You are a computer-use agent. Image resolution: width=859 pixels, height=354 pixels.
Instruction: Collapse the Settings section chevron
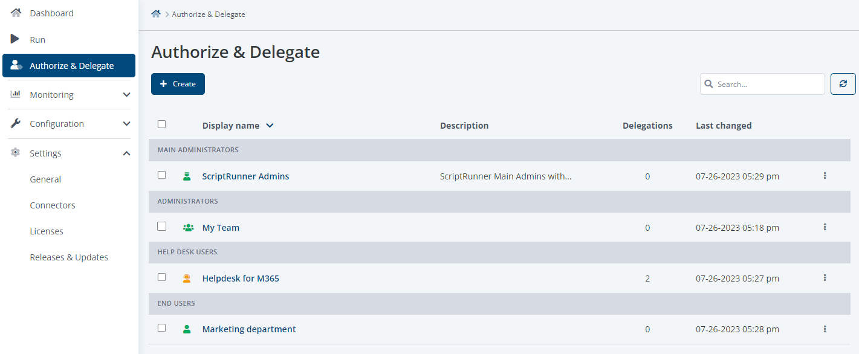point(126,153)
